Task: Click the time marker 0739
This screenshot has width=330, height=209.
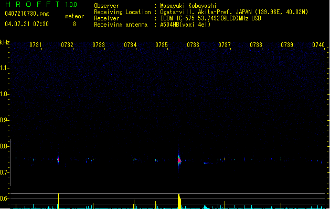Action: 287,45
